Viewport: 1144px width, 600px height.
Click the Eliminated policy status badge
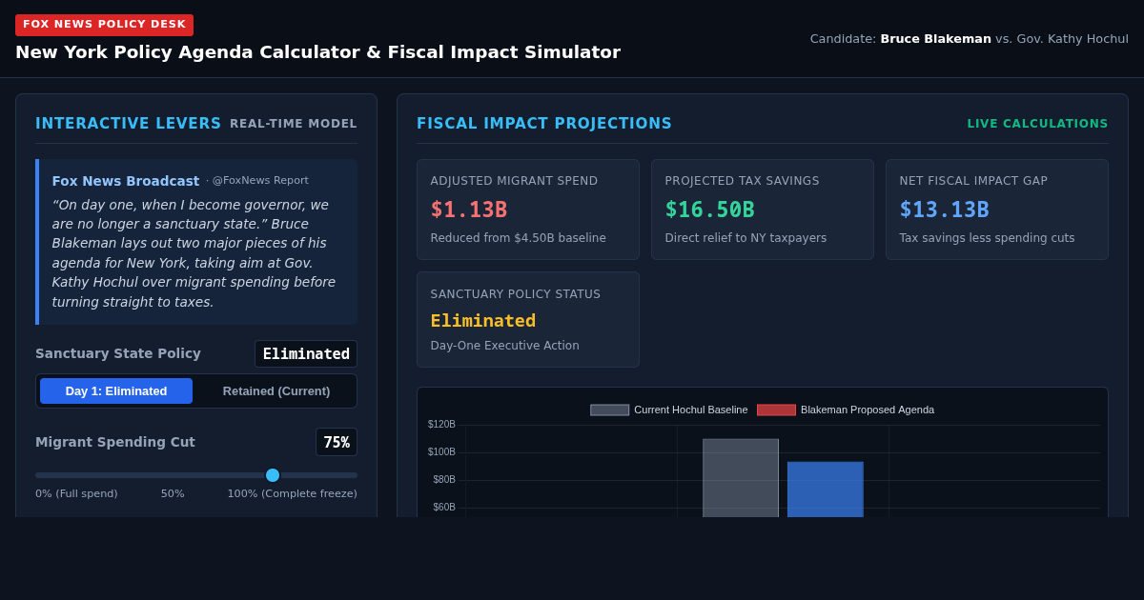pyautogui.click(x=306, y=354)
